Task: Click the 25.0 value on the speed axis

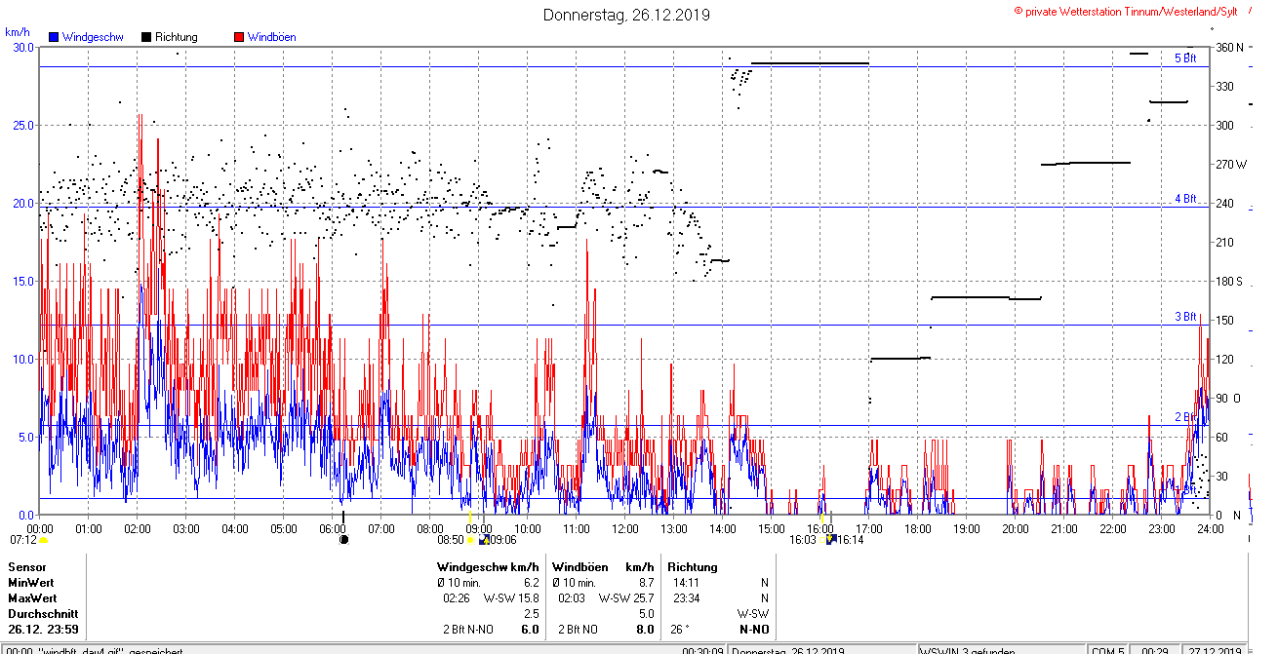Action: click(22, 125)
